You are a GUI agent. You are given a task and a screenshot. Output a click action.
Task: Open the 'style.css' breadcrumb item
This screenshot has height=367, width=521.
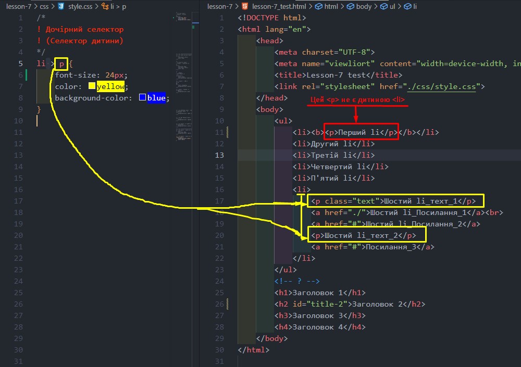[x=80, y=6]
